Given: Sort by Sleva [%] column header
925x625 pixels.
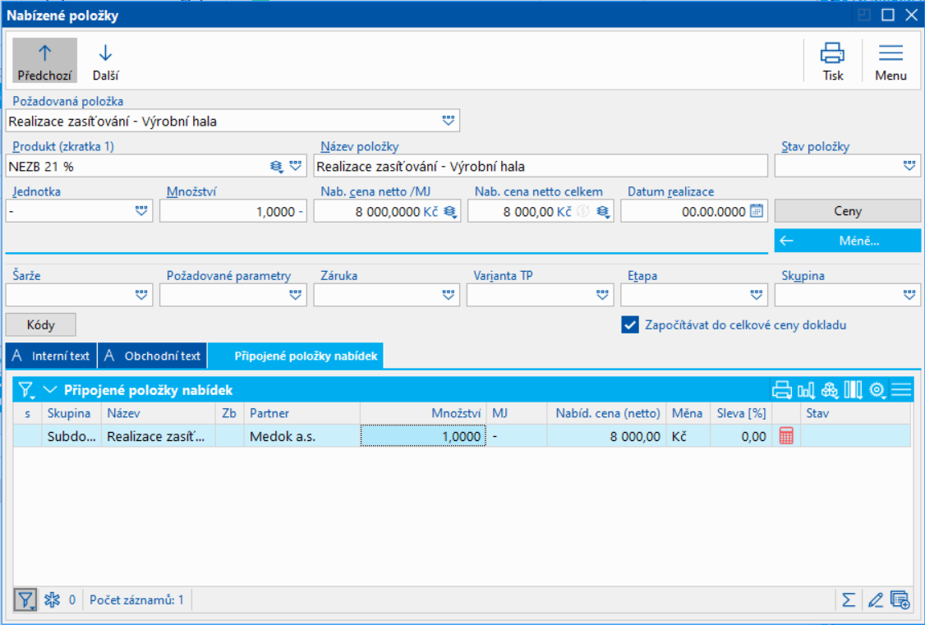Looking at the screenshot, I should pyautogui.click(x=741, y=413).
